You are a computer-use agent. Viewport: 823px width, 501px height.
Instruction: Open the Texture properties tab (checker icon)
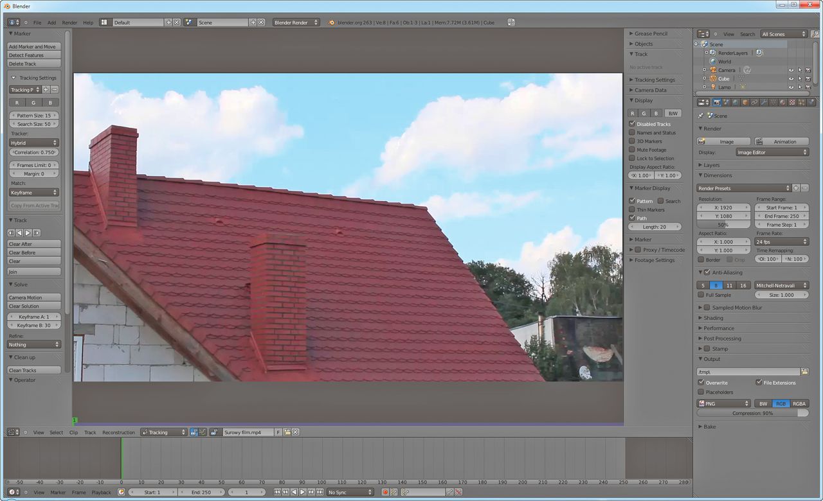click(x=791, y=102)
